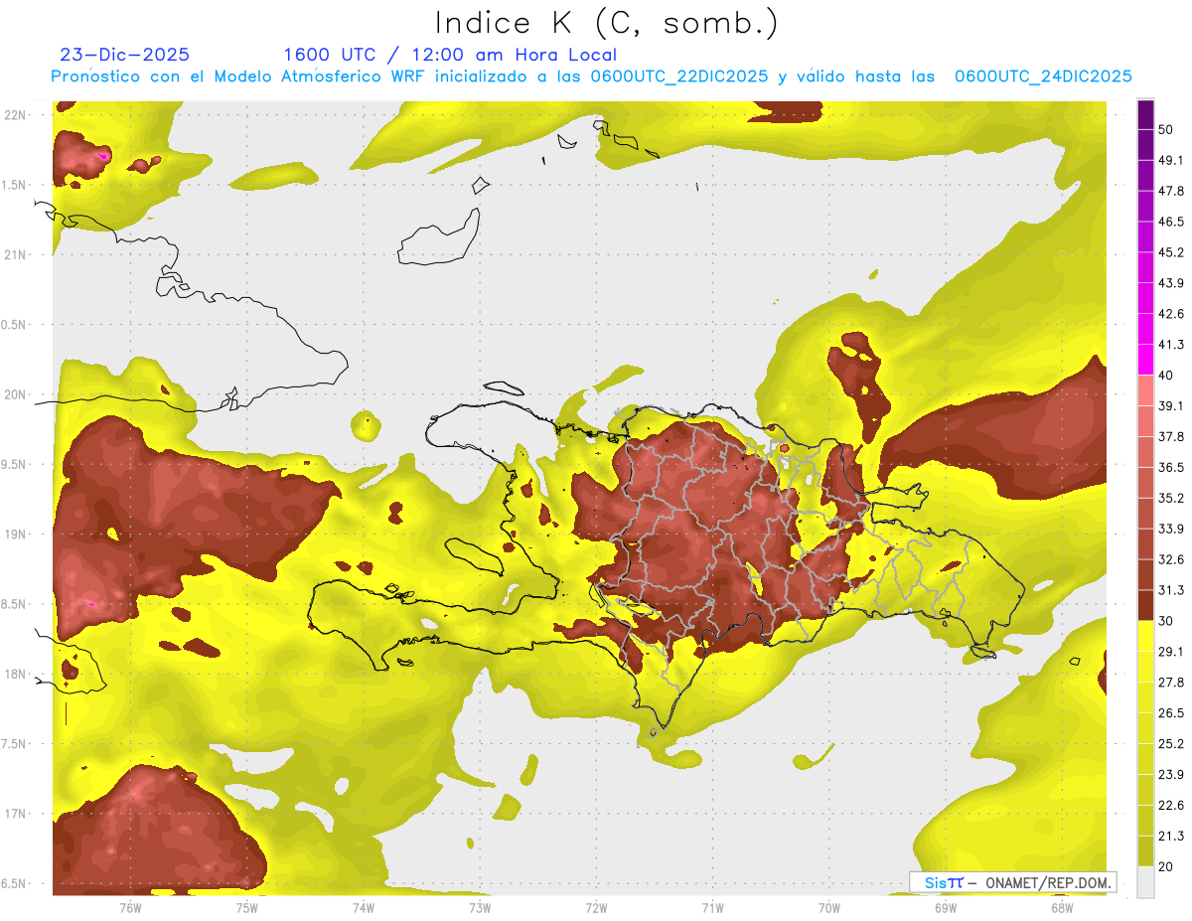
Task: Click the colorbar value 29.1
Action: 1171,652
